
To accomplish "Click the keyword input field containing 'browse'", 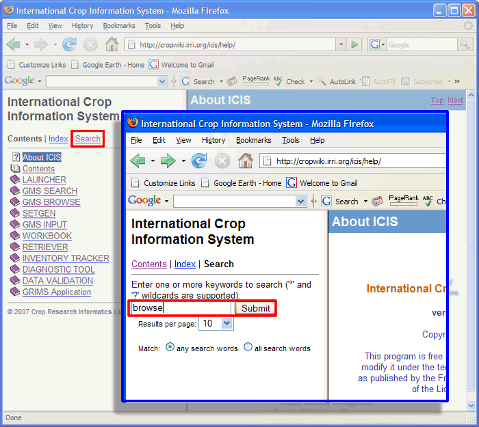I will pyautogui.click(x=181, y=307).
